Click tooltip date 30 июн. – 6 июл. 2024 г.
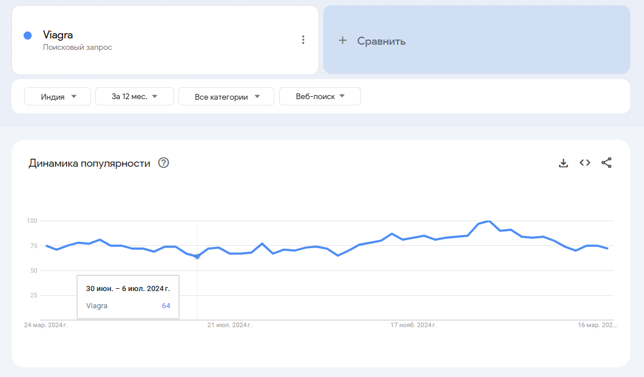Image resolution: width=644 pixels, height=377 pixels. click(x=128, y=289)
